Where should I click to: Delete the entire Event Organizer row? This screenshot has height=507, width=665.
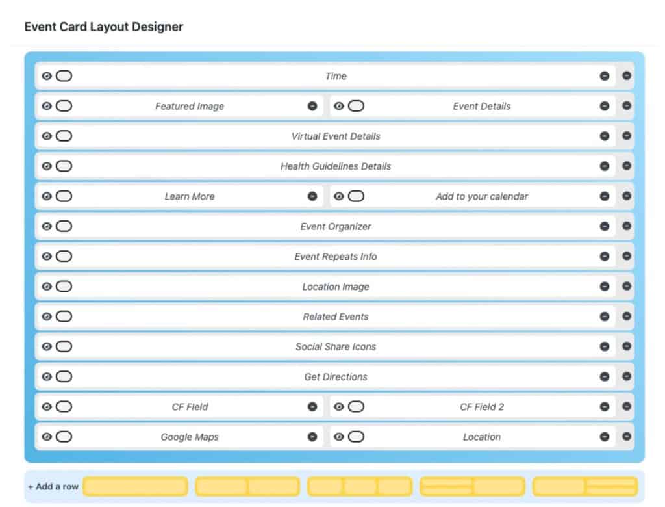click(x=627, y=226)
